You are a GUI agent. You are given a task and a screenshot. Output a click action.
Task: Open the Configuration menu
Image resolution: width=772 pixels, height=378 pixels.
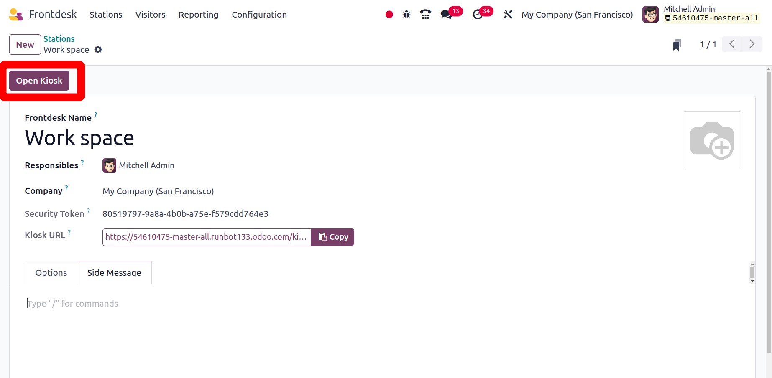[259, 15]
